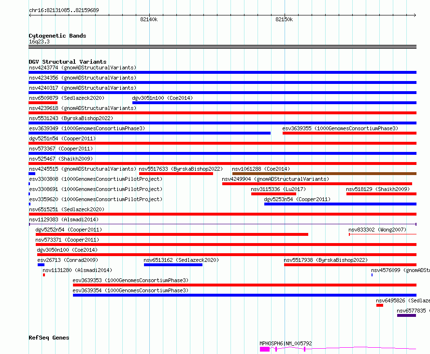Viewport: 430px width, 354px height.
Task: Click DGV Structural Variants track title
Action: tap(68, 62)
